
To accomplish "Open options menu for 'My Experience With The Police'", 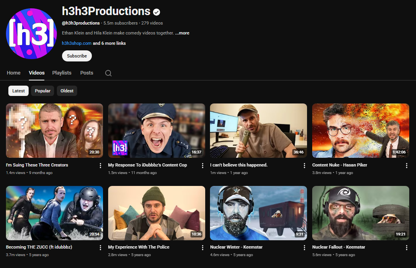I will coord(202,247).
